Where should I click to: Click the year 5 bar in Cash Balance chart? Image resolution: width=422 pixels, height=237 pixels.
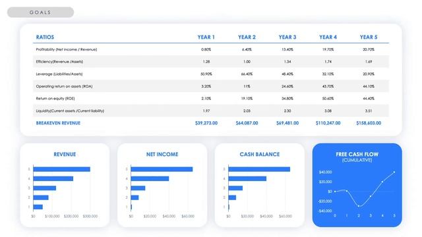tap(259, 169)
